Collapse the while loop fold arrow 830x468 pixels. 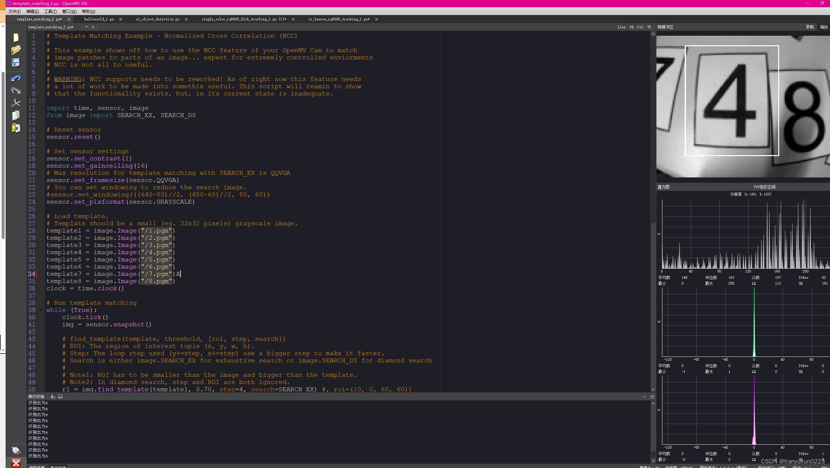41,310
